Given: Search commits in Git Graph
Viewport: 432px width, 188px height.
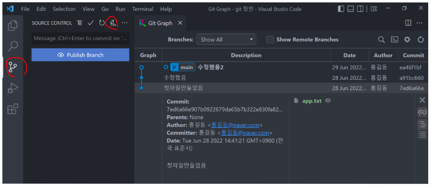Looking at the screenshot, I should (381, 40).
